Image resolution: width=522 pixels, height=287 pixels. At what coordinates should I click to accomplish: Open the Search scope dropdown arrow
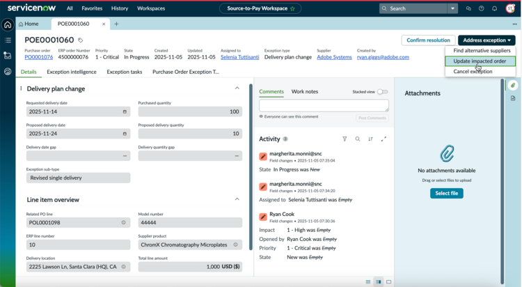tap(452, 8)
